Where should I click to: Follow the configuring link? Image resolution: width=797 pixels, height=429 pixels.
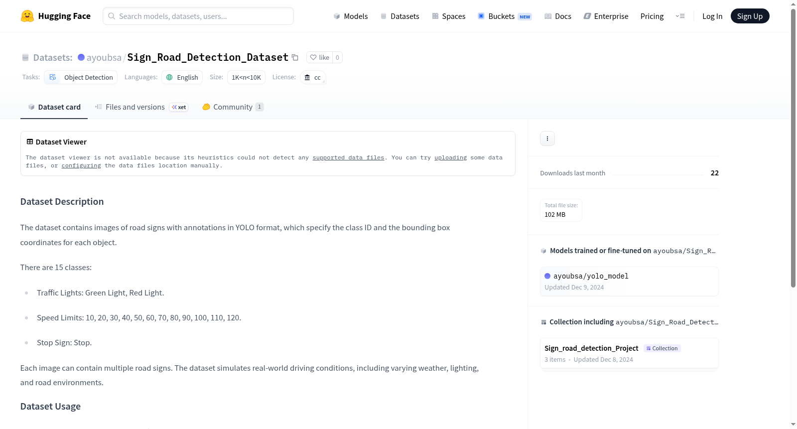click(x=81, y=165)
